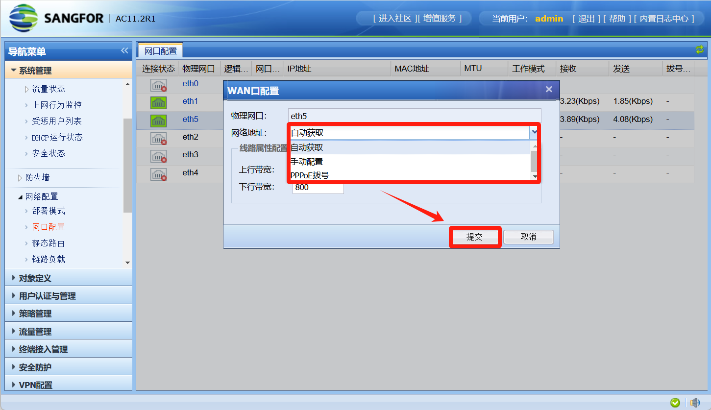The image size is (711, 410).
Task: Click the 下行带宽 input field
Action: (x=318, y=187)
